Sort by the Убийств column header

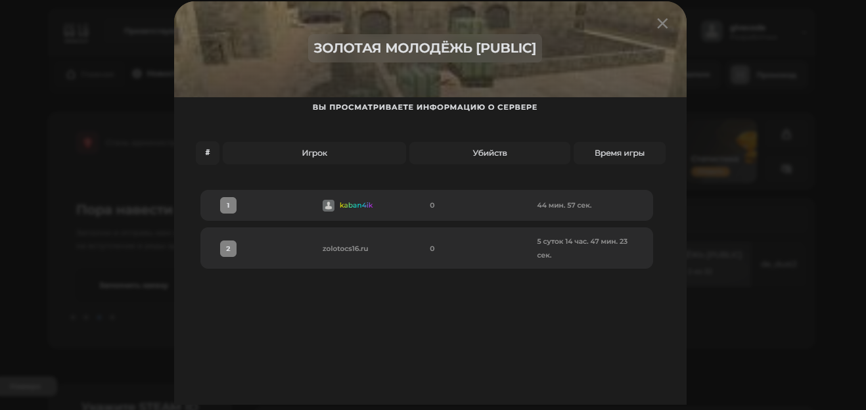tap(490, 153)
